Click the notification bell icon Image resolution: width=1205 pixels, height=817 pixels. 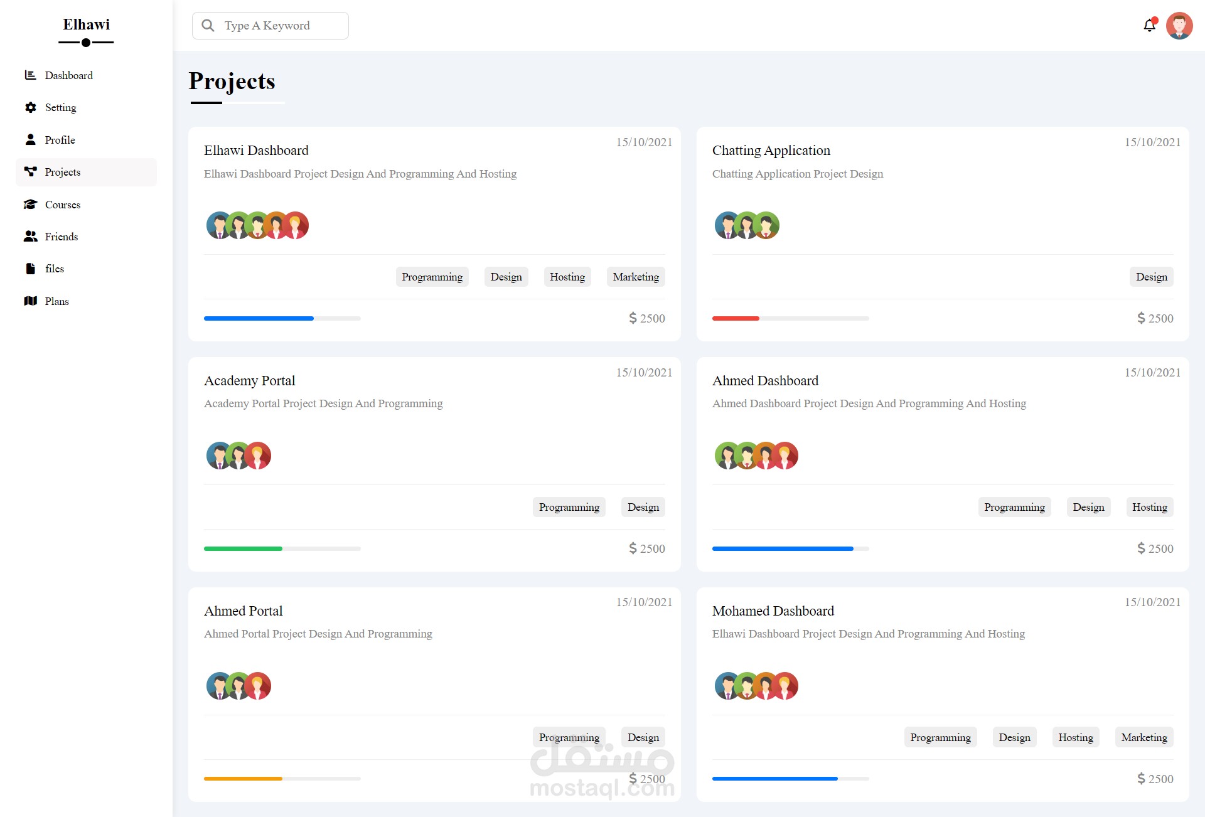[1149, 26]
